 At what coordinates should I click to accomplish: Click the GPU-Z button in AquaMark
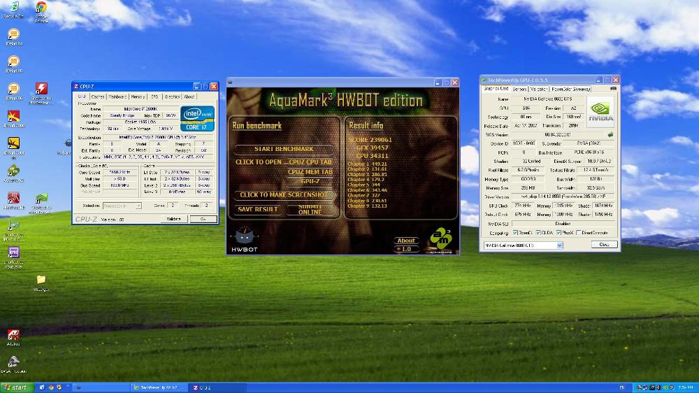coord(310,182)
